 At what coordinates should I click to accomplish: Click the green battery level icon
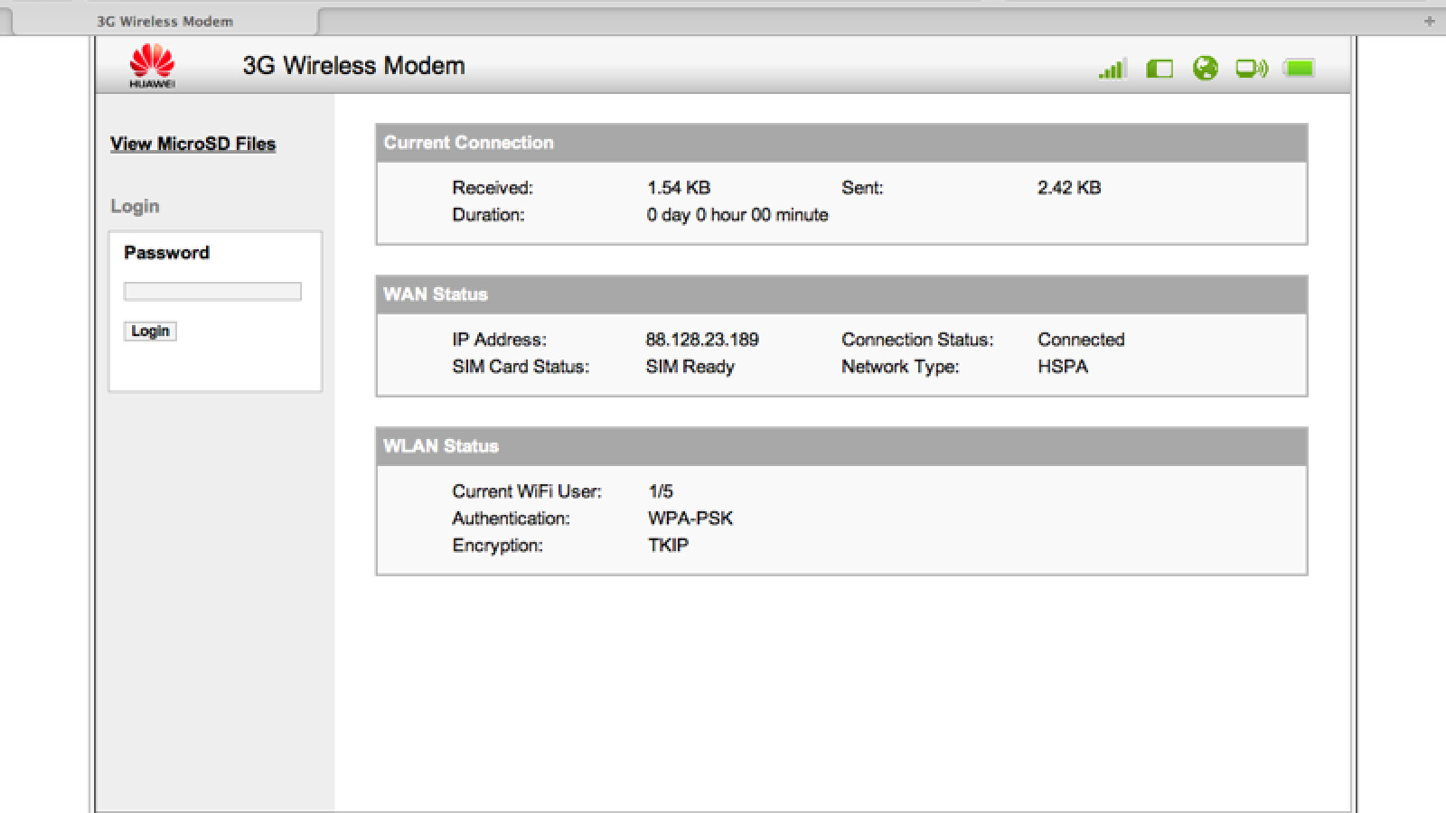[1299, 69]
